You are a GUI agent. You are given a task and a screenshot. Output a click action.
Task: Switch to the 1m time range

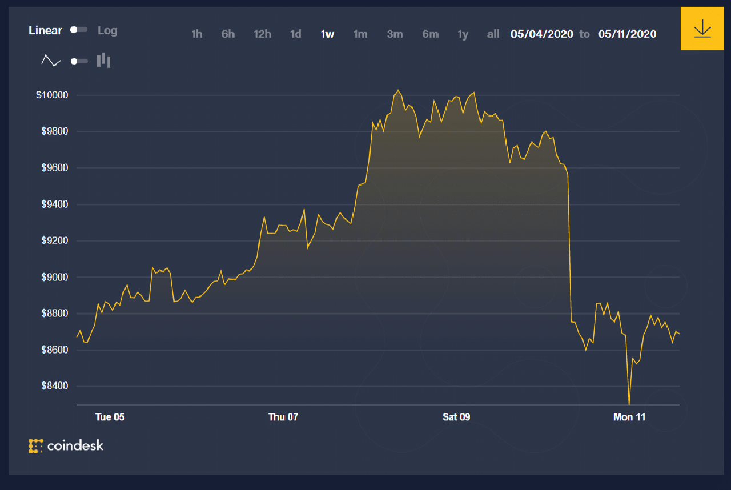point(360,34)
